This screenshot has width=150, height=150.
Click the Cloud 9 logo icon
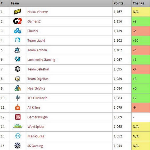17,31
